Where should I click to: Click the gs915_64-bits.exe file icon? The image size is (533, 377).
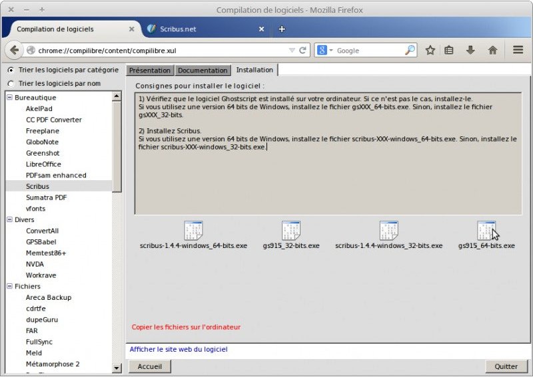(x=486, y=231)
